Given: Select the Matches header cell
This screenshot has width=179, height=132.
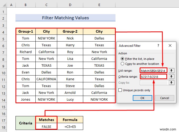Looking at the screenshot, I should coord(46,120).
